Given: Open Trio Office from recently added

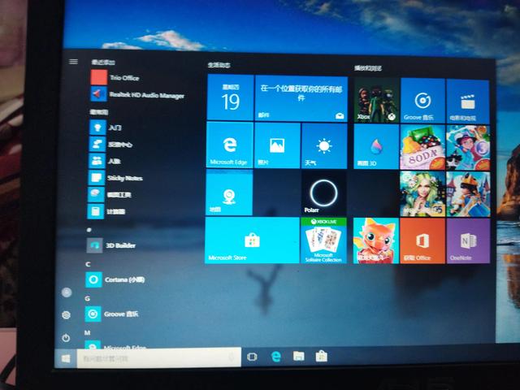Looking at the screenshot, I should (115, 77).
